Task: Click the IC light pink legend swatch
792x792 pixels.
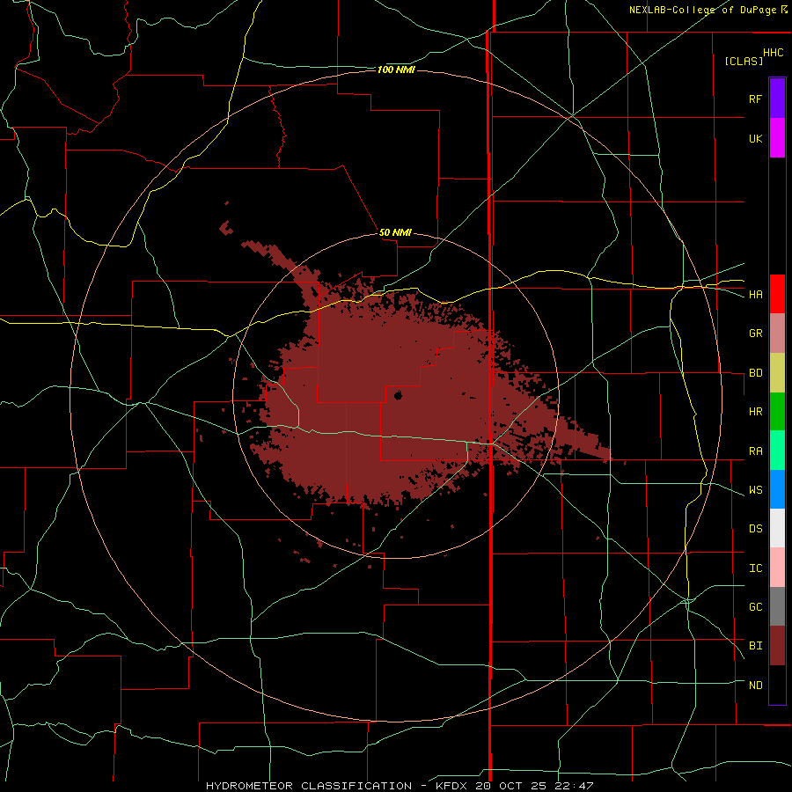Action: 777,568
